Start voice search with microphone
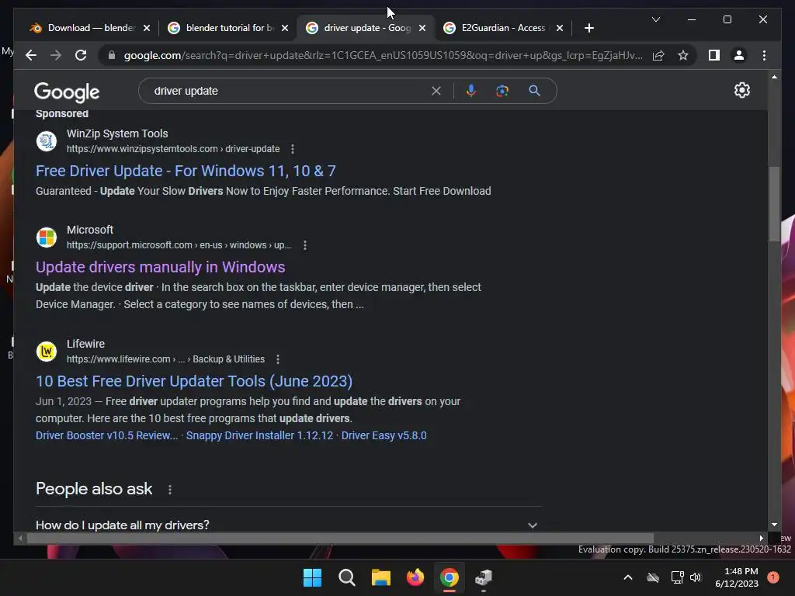The height and width of the screenshot is (596, 795). [x=471, y=91]
